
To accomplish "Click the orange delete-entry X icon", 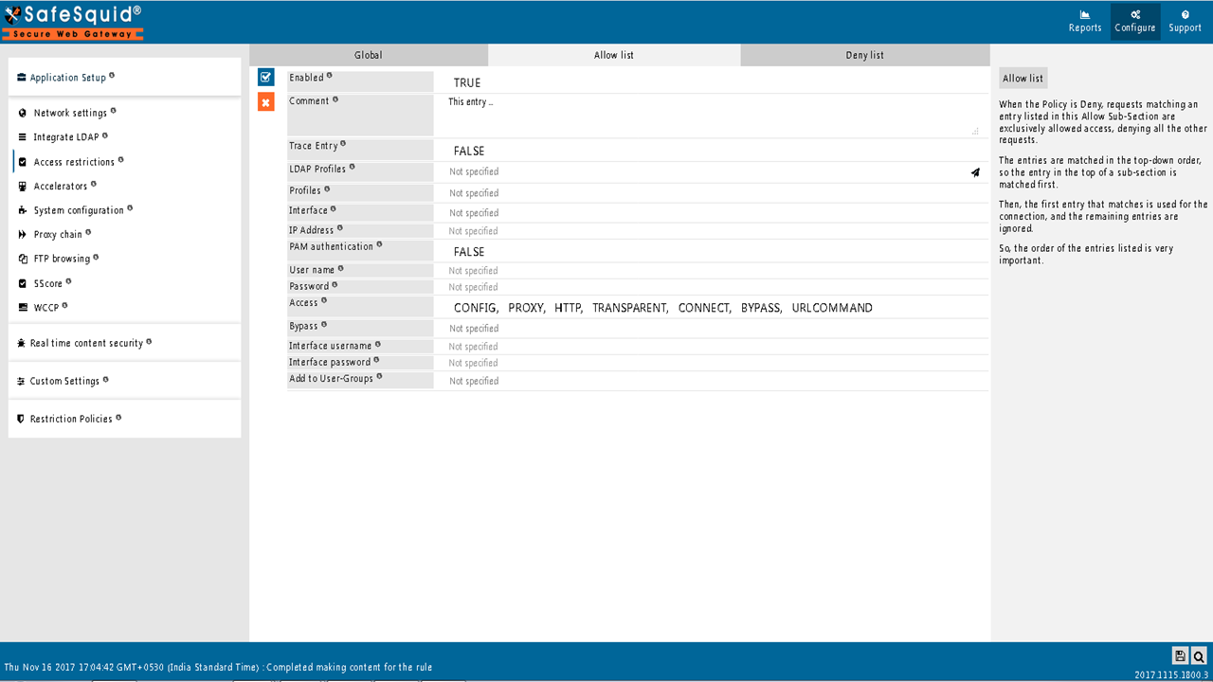I will point(266,101).
